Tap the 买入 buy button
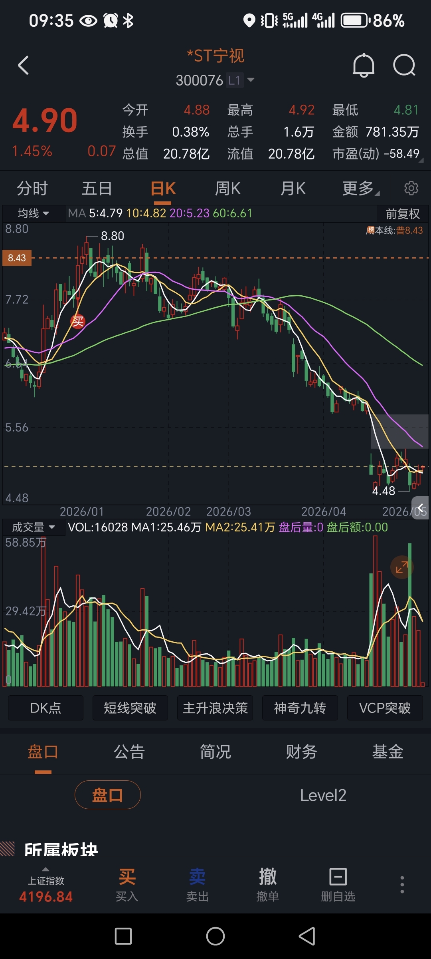 tap(127, 885)
